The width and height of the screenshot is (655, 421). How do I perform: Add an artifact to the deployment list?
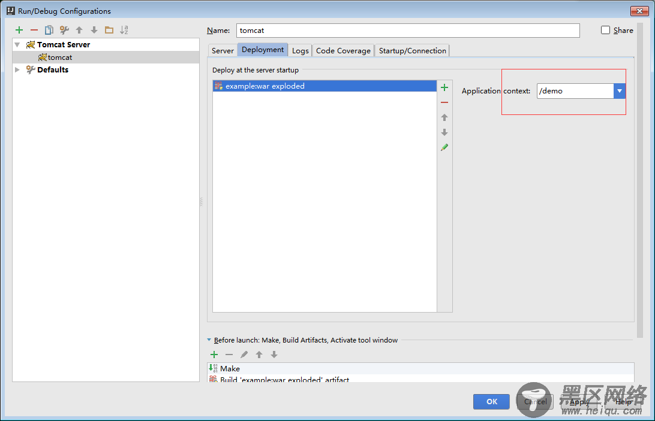[x=444, y=87]
